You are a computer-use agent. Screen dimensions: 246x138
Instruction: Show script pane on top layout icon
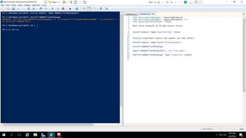tap(84, 9)
